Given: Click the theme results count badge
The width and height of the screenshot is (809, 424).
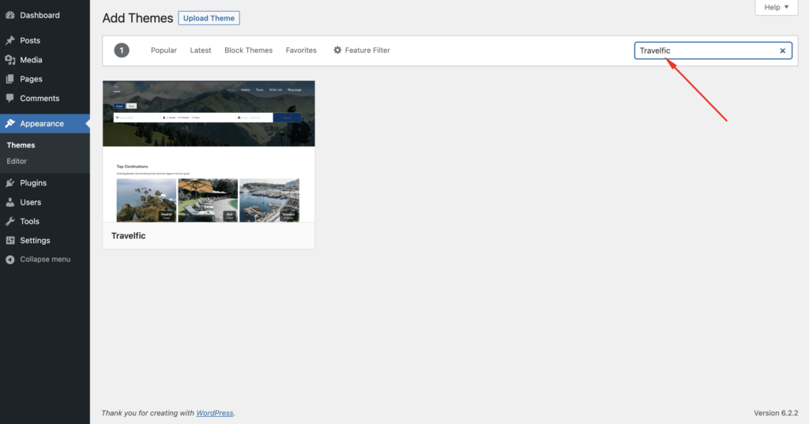Looking at the screenshot, I should pyautogui.click(x=122, y=50).
